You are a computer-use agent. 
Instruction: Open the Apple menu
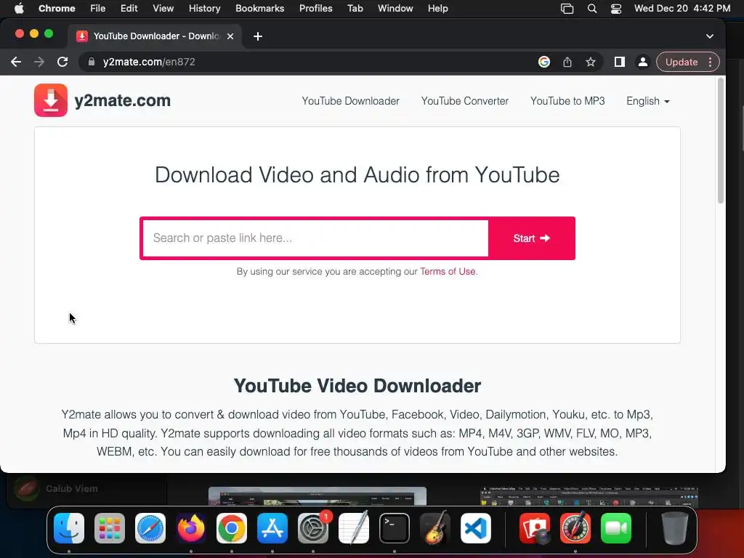[19, 8]
